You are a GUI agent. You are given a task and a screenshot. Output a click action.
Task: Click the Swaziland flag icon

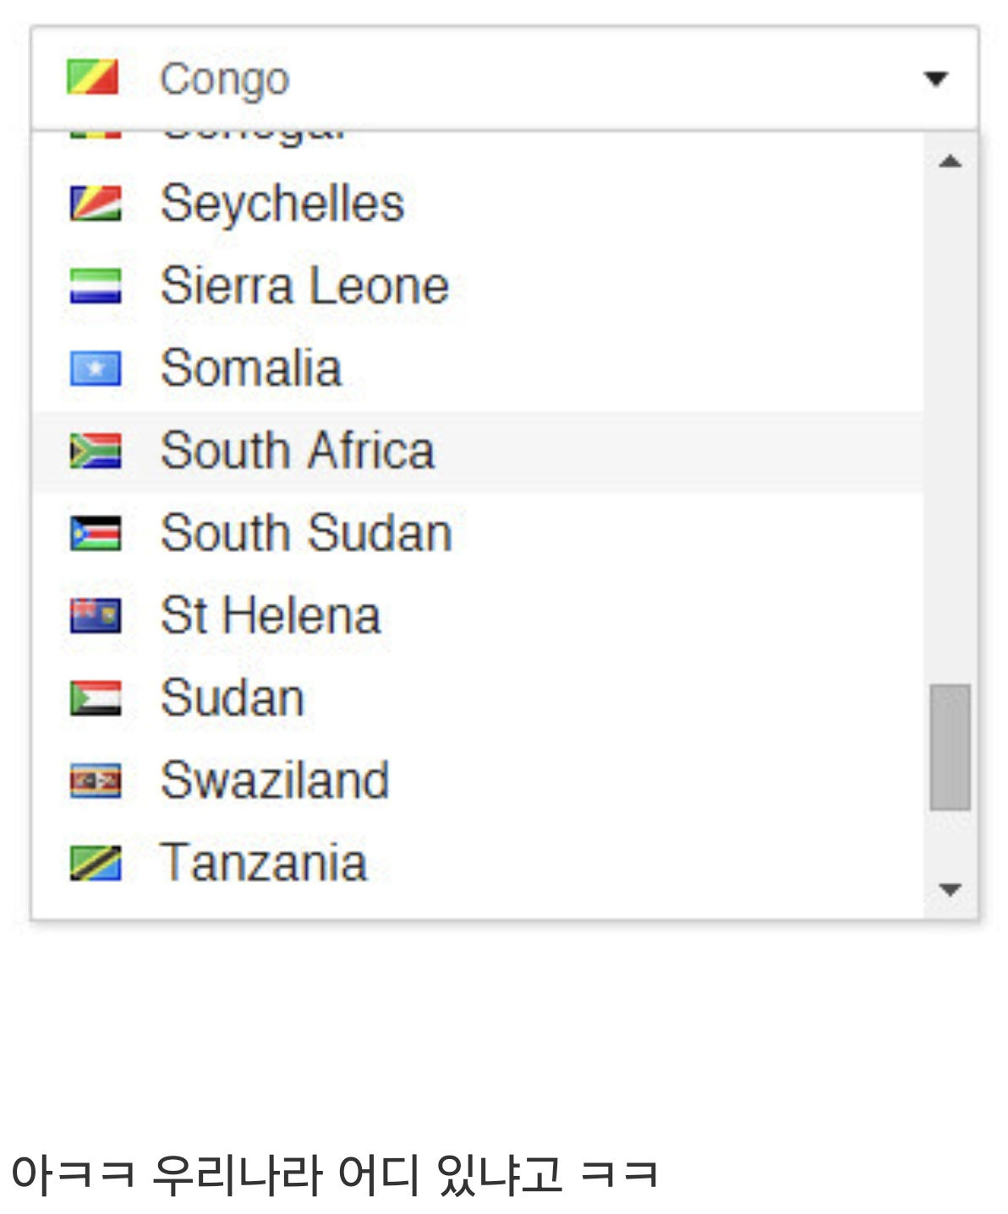(x=95, y=780)
